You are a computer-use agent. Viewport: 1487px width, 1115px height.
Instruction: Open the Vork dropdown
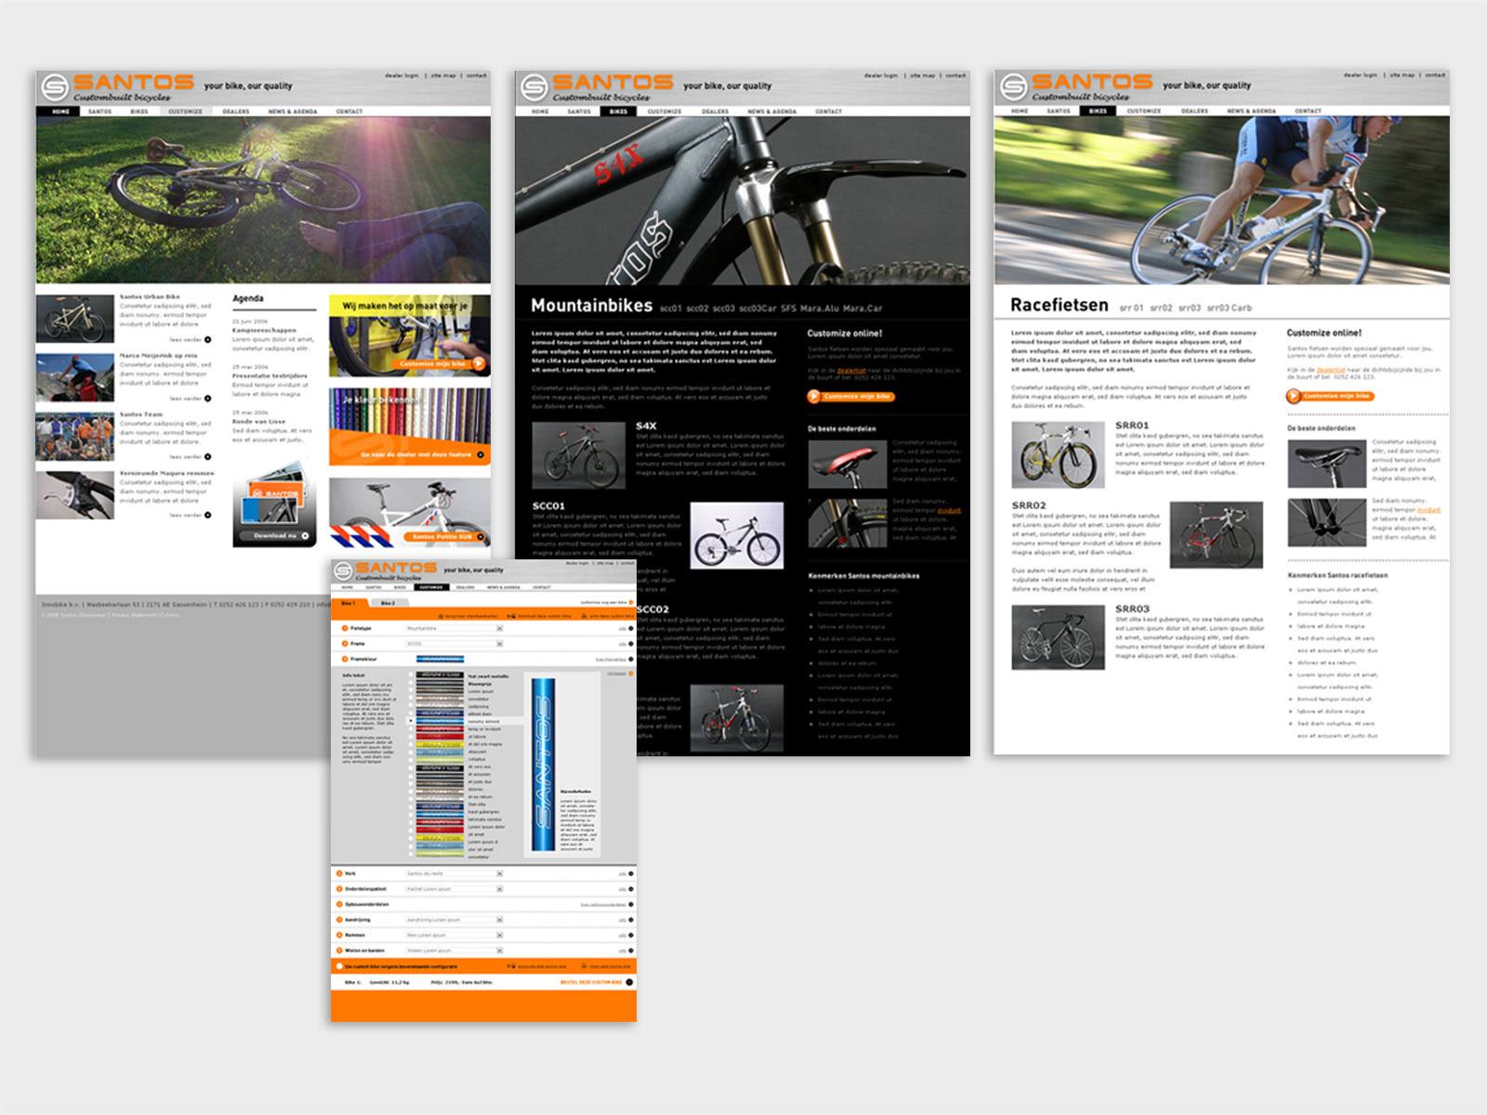[x=454, y=873]
